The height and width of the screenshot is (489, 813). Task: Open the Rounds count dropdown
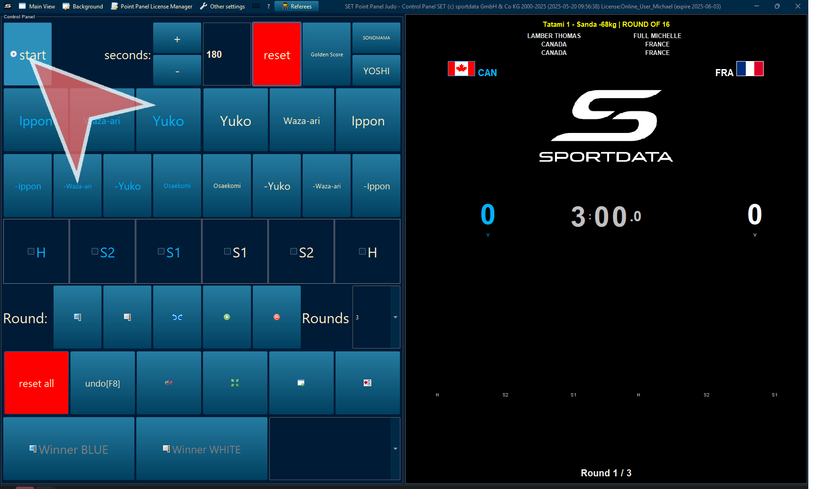tap(395, 318)
